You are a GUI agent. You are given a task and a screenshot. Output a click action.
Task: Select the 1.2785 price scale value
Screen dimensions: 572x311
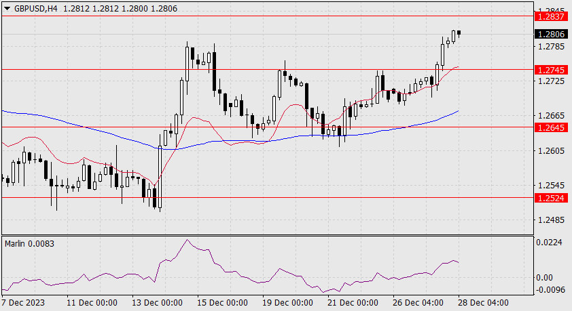coord(551,47)
